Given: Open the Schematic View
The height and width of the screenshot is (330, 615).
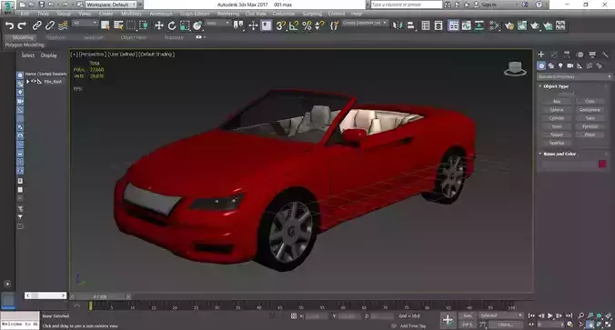Looking at the screenshot, I should 479,25.
